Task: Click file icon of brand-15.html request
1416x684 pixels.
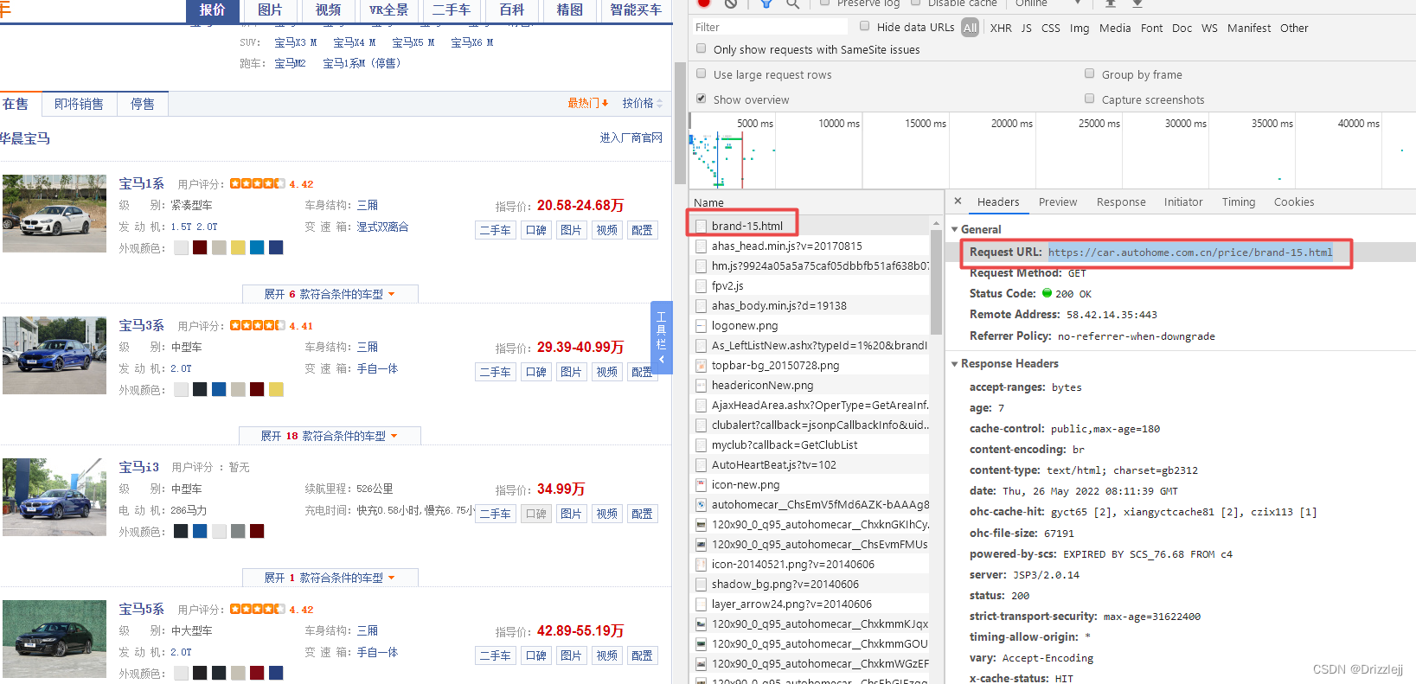Action: (x=702, y=226)
